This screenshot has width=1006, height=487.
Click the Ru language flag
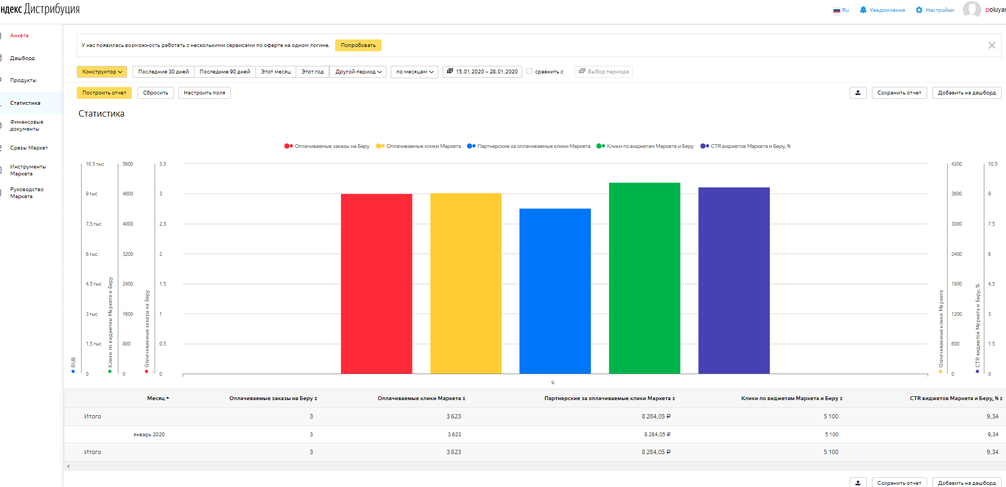(837, 10)
